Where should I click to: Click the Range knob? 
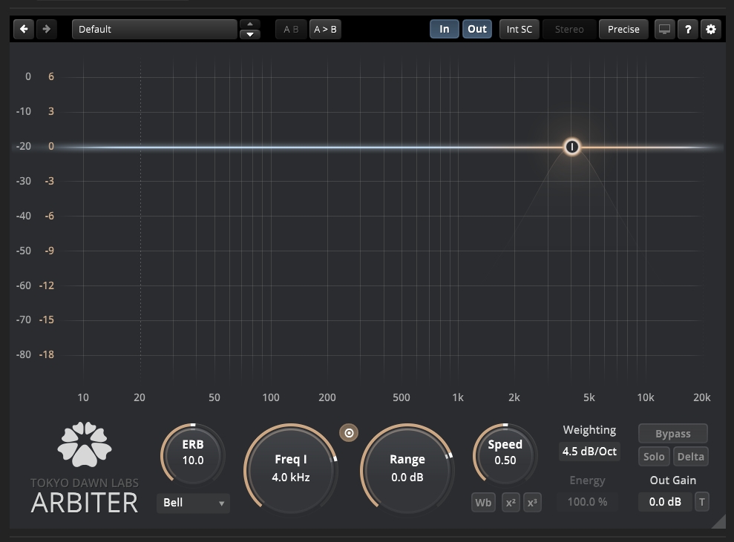[x=407, y=469]
